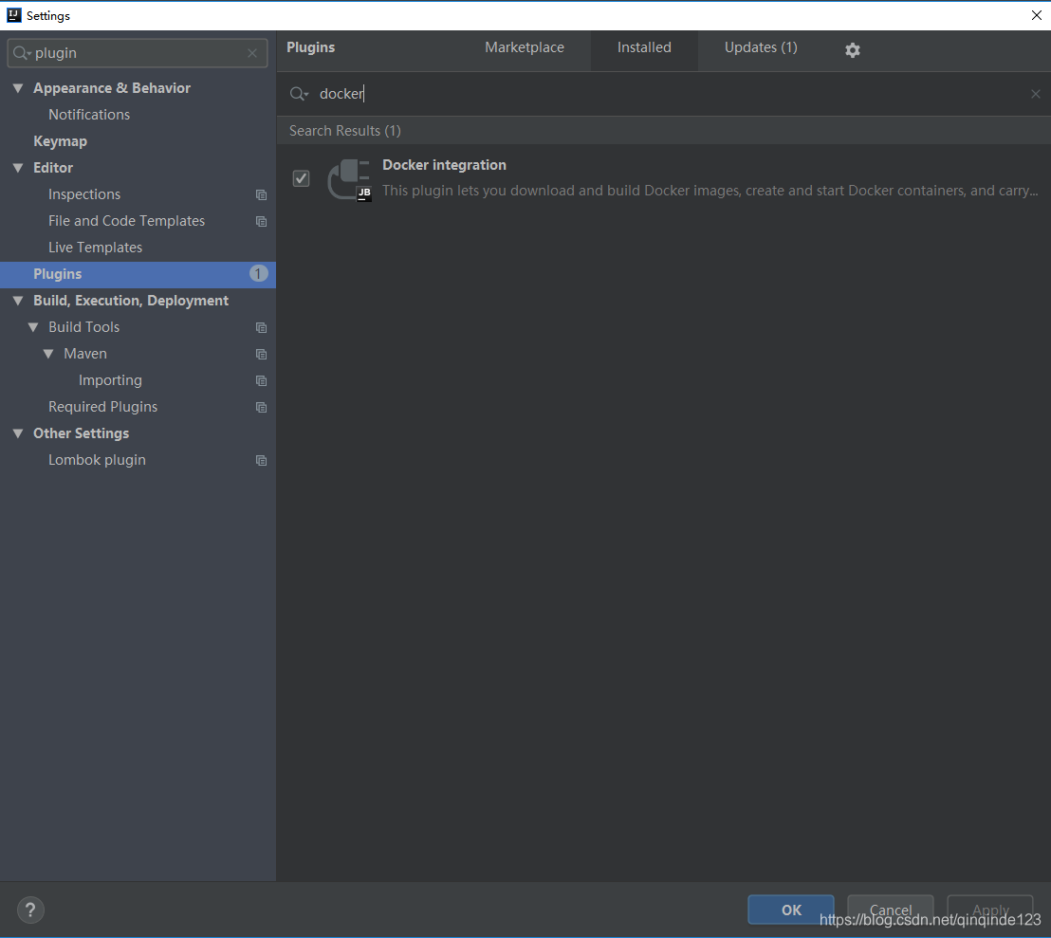The height and width of the screenshot is (938, 1051).
Task: Select Keymap in the settings tree
Action: tap(61, 141)
